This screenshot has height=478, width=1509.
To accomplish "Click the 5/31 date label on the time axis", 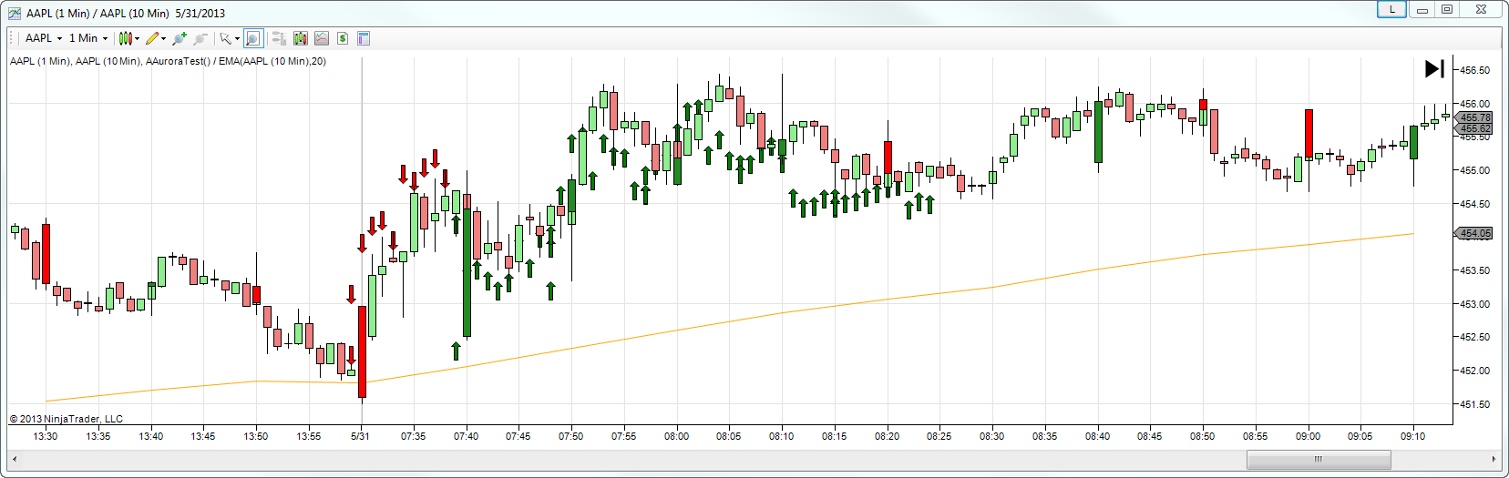I will (361, 436).
